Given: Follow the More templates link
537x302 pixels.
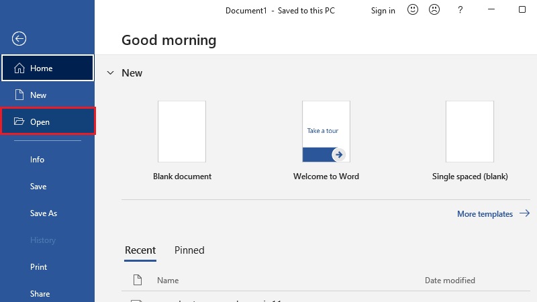Looking at the screenshot, I should click(493, 214).
